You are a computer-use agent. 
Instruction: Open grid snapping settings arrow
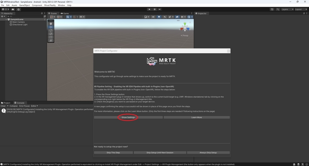[x=78, y=17]
